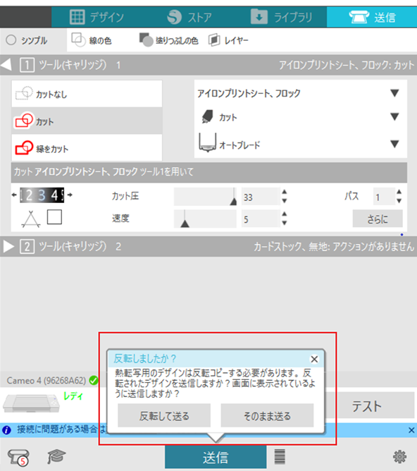This screenshot has width=417, height=471.
Task: Click the cutter queue icon with badge 5
Action: 18,457
